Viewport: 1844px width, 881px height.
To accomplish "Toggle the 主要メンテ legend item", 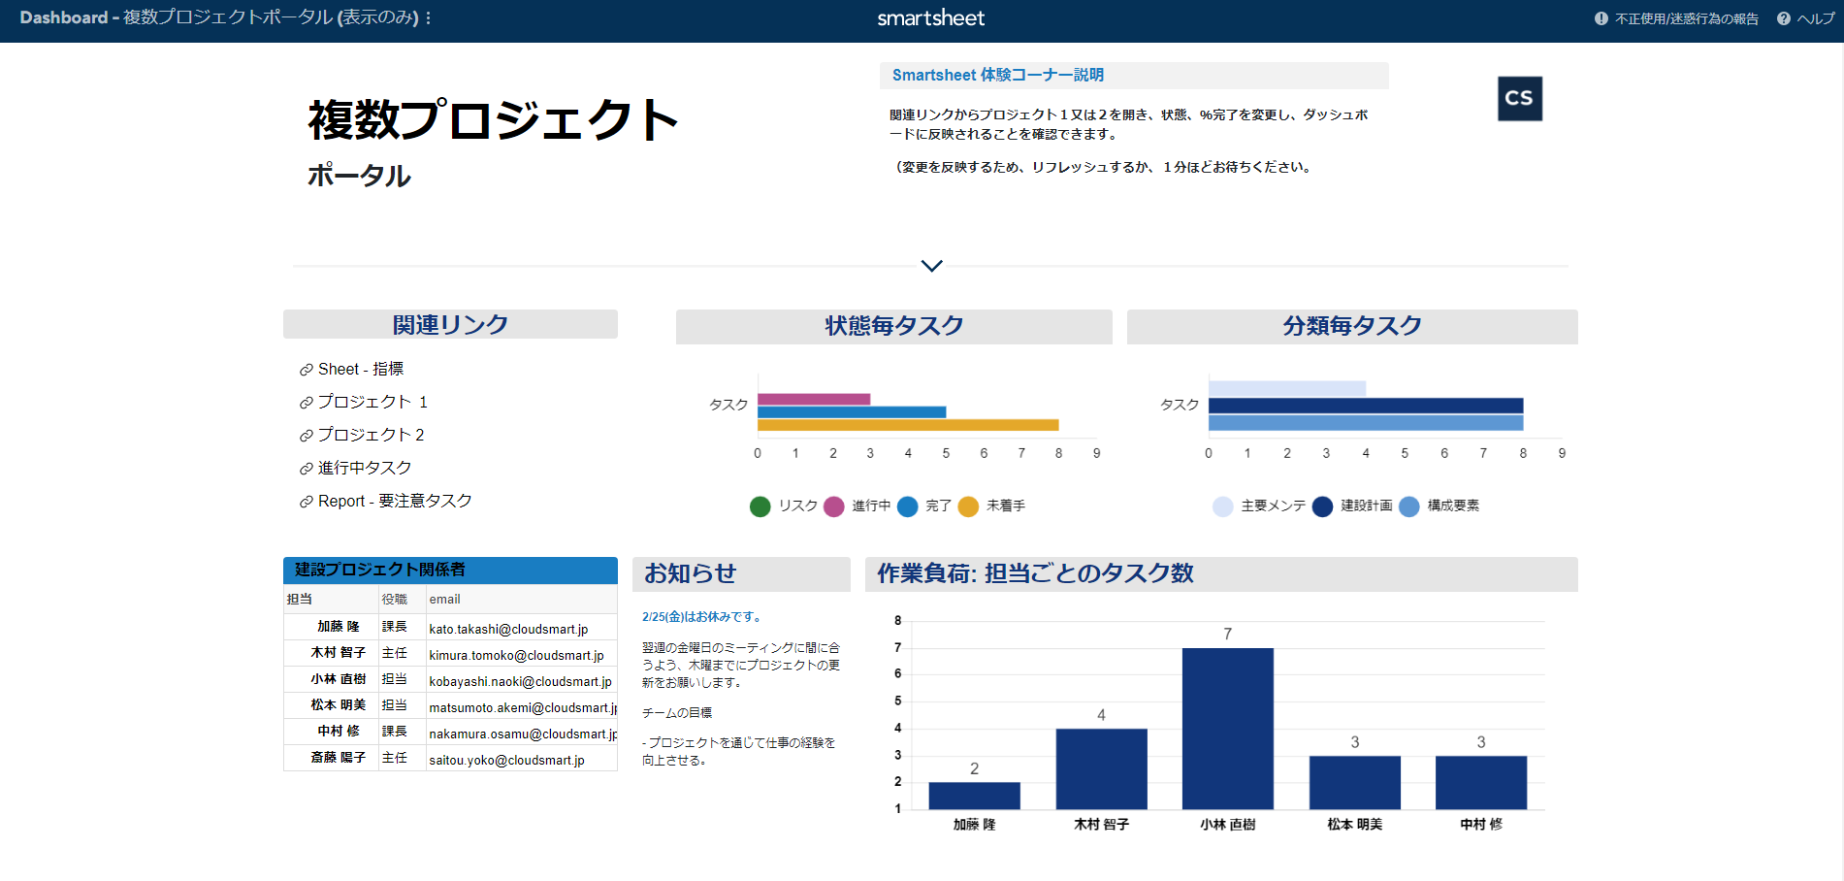I will (1222, 506).
